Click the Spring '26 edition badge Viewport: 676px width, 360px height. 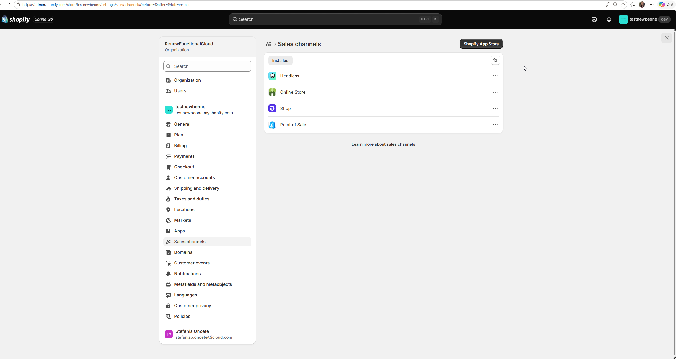pyautogui.click(x=44, y=19)
